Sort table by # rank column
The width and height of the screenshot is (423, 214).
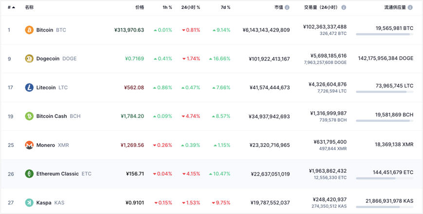tap(11, 8)
